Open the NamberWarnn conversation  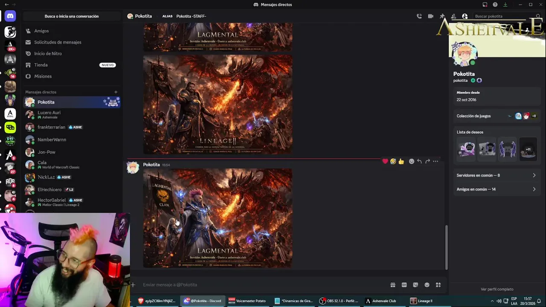tap(72, 139)
